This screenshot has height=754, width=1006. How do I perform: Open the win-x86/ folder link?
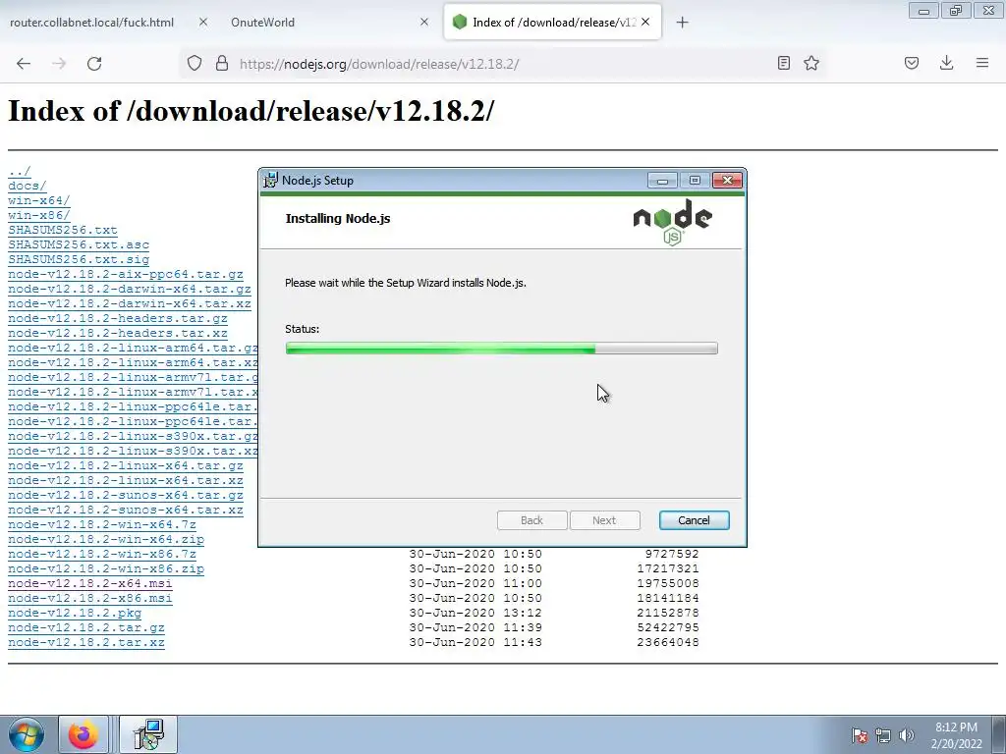(38, 215)
